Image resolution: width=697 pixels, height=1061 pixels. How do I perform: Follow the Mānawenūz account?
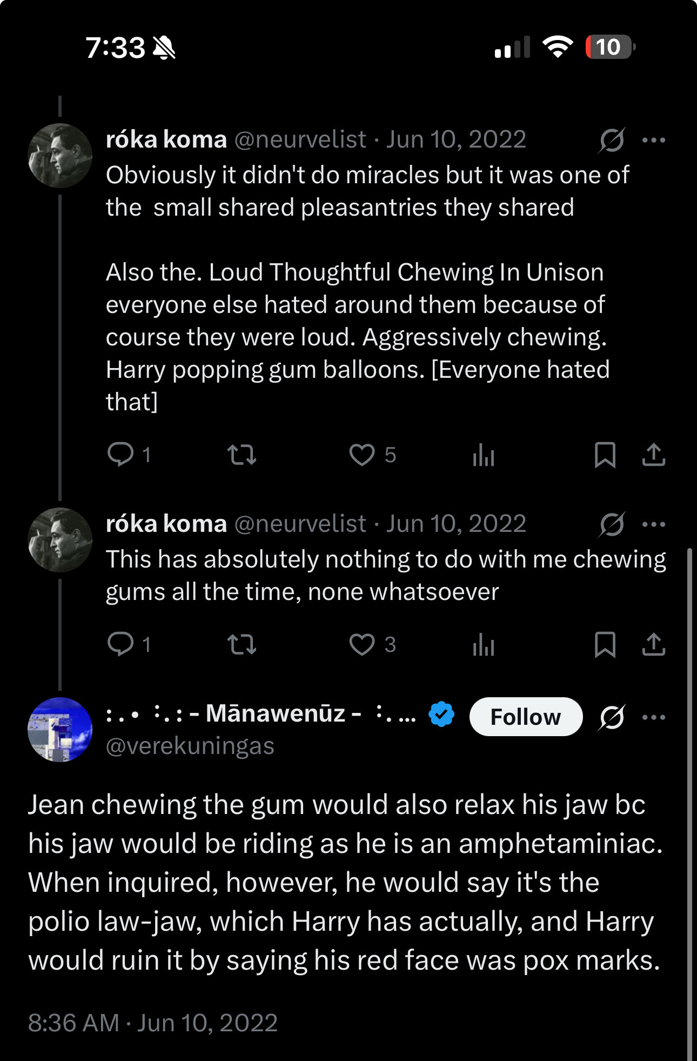pyautogui.click(x=526, y=717)
